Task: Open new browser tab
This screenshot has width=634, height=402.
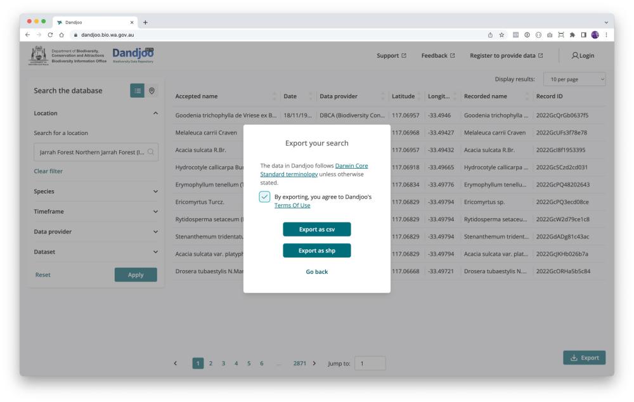Action: click(145, 22)
